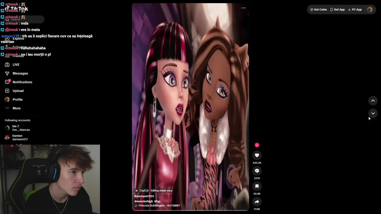Click the Profile avatar icon in sidebar
The image size is (381, 214).
(x=7, y=100)
